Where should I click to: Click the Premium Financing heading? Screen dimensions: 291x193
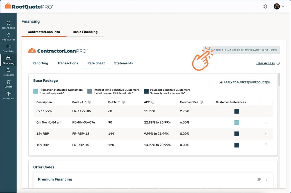[x=55, y=179]
